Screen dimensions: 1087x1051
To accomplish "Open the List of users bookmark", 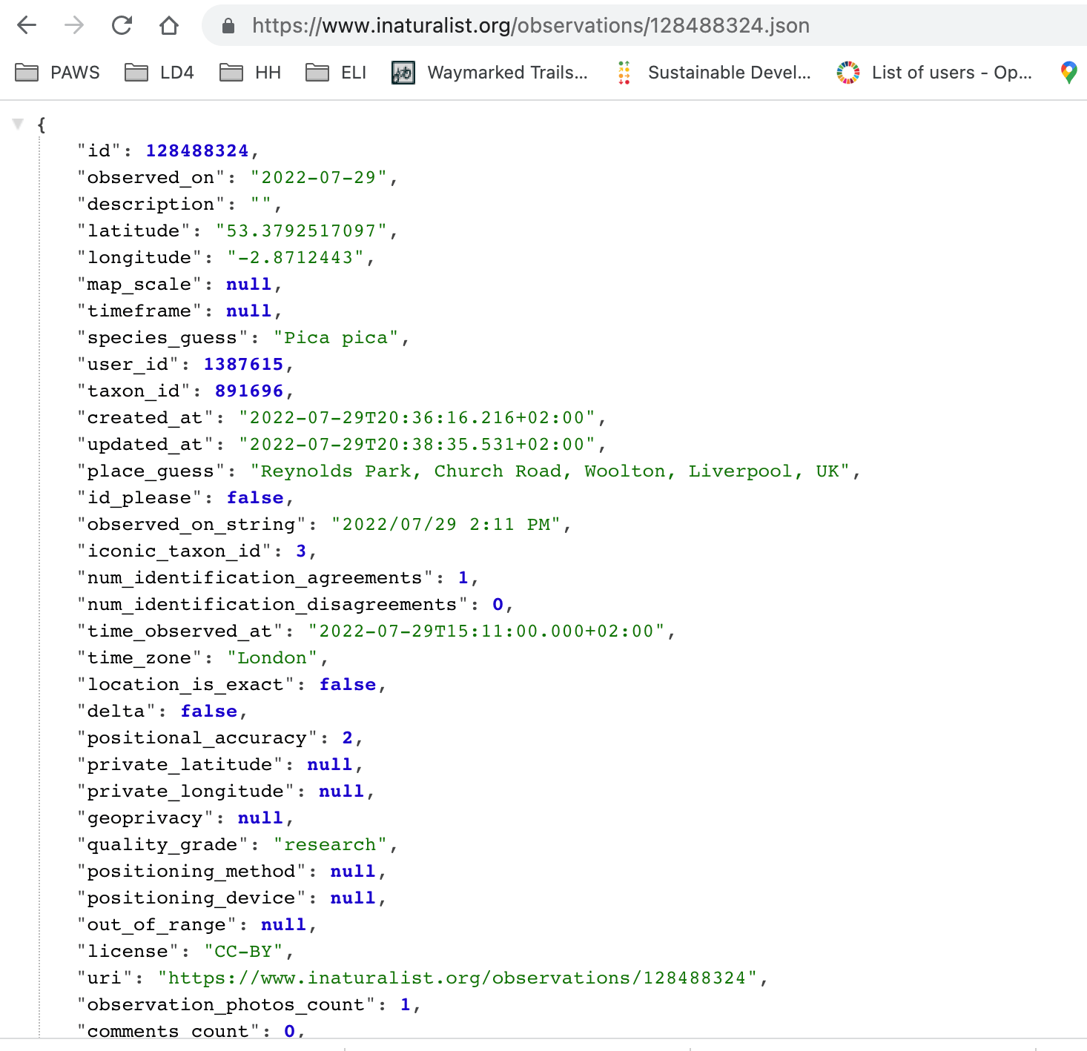I will (x=934, y=73).
